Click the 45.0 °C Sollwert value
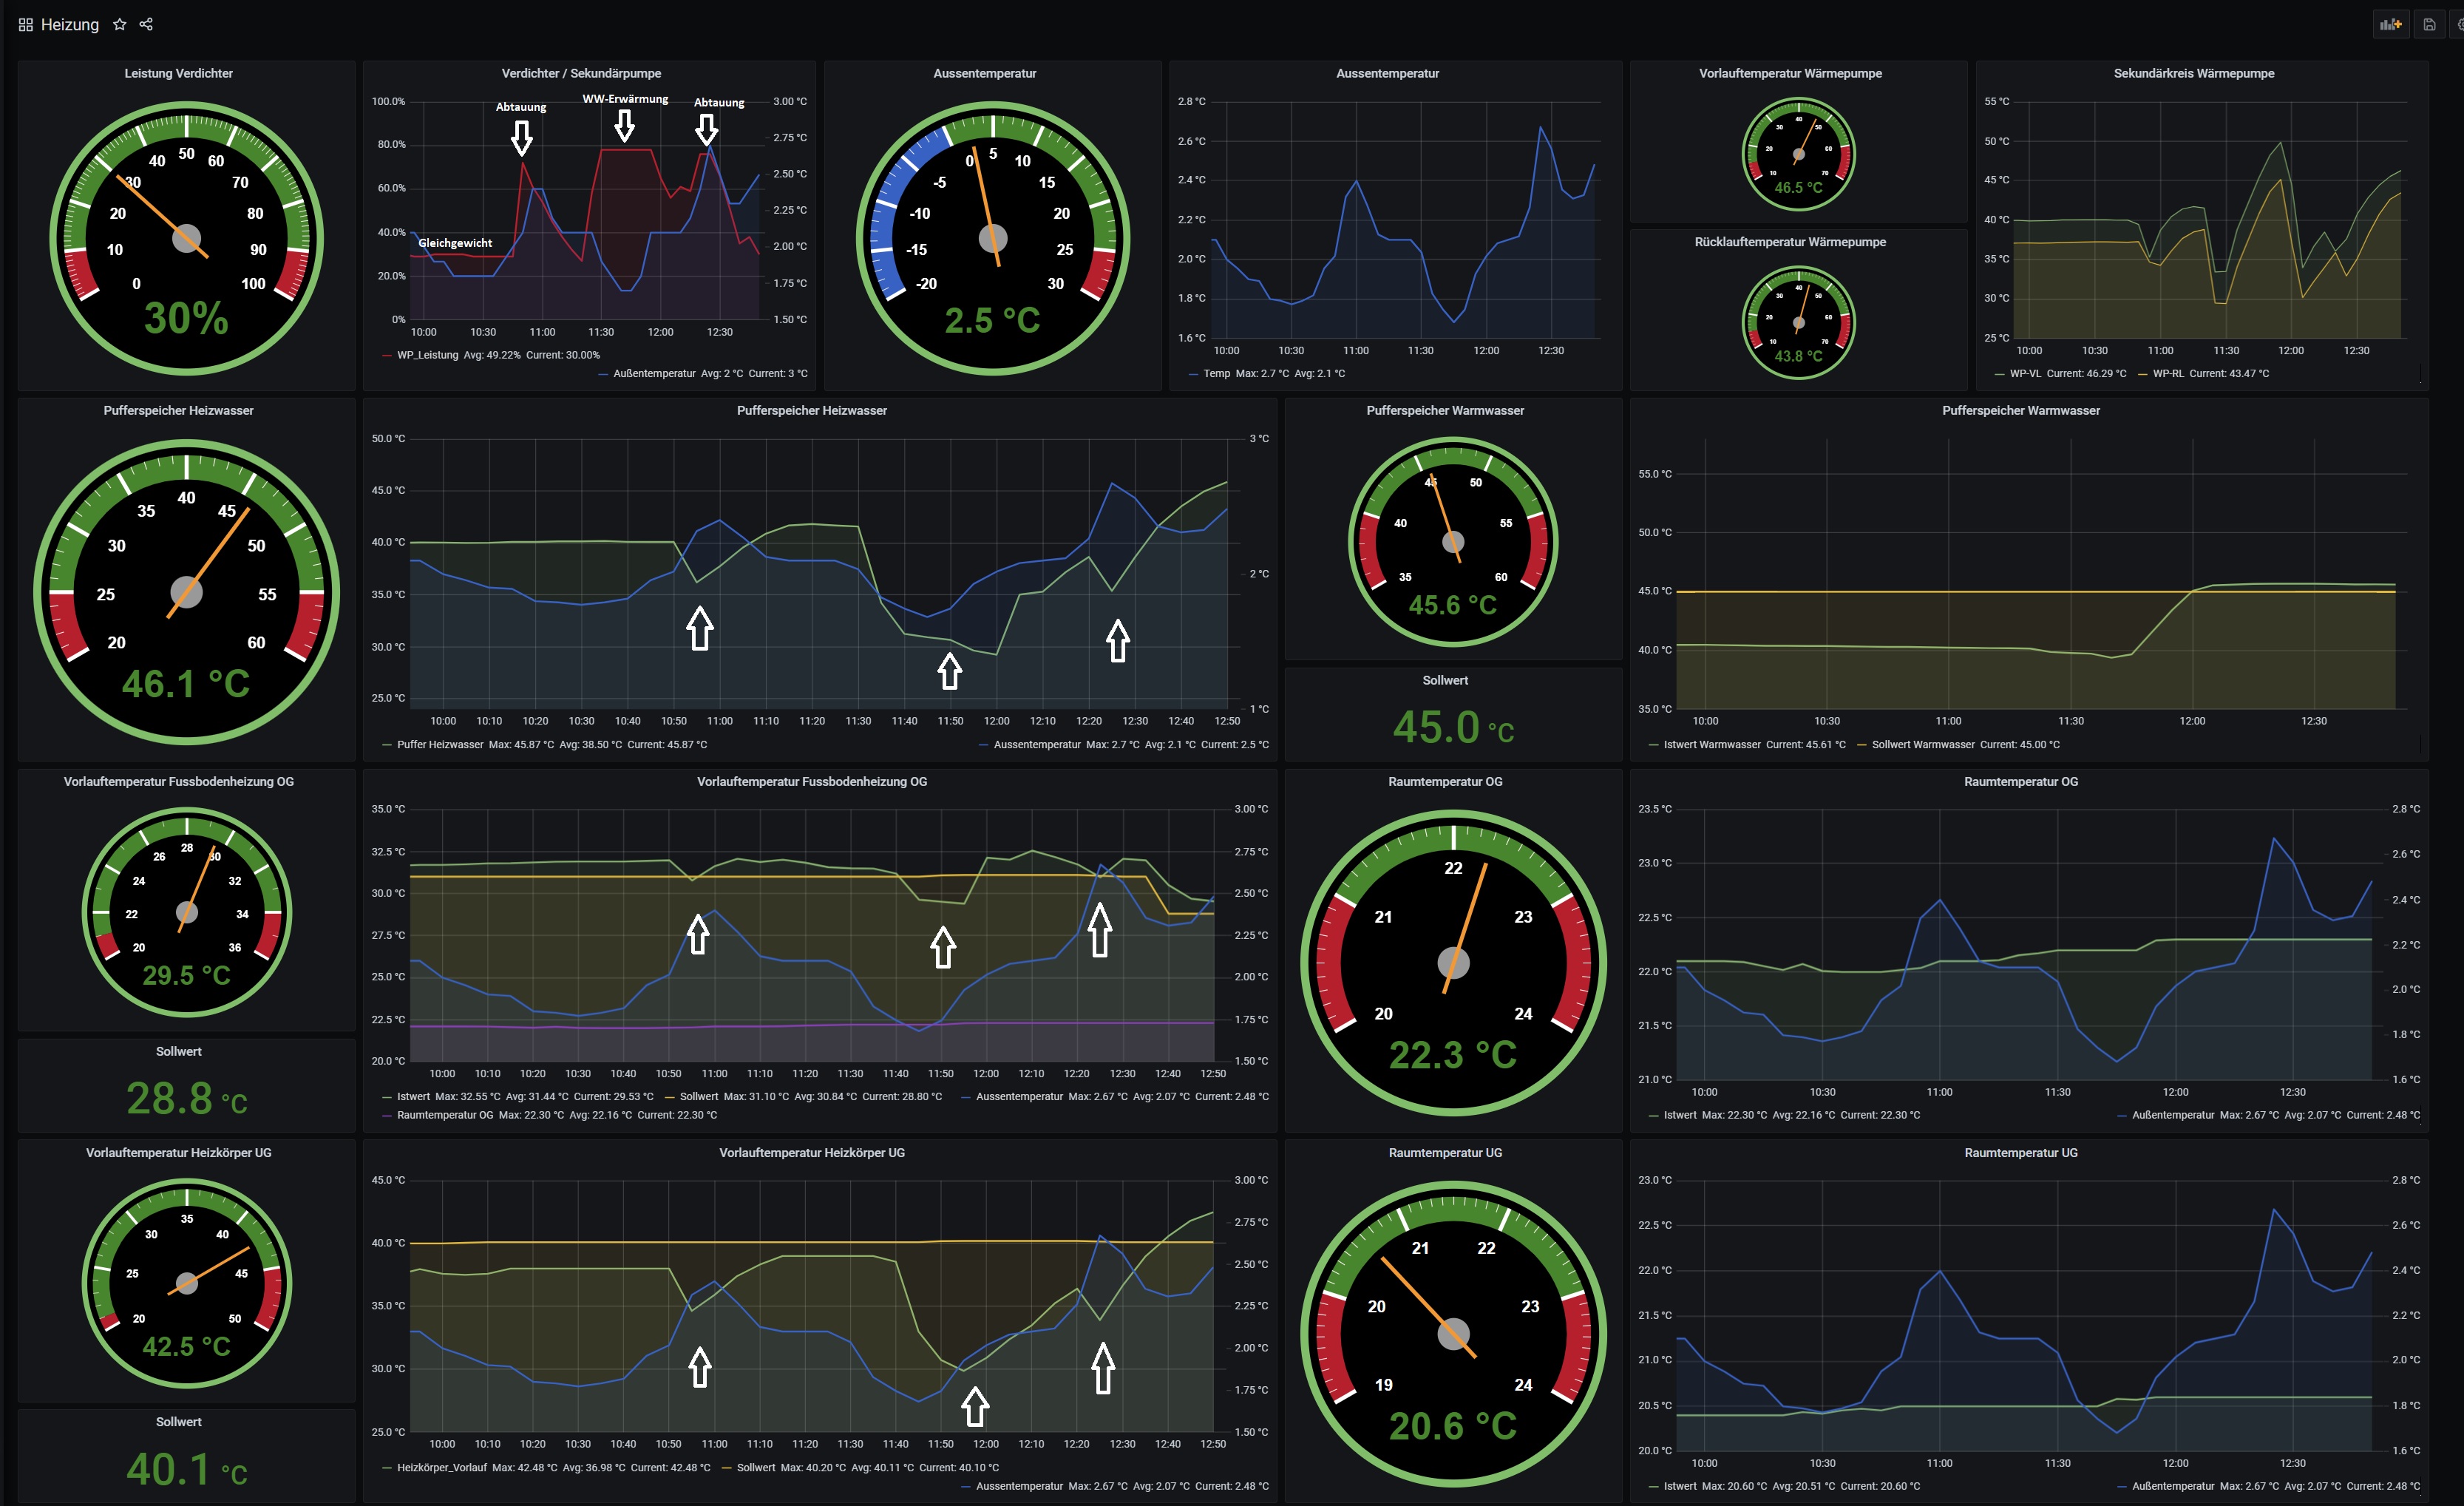 [1453, 727]
